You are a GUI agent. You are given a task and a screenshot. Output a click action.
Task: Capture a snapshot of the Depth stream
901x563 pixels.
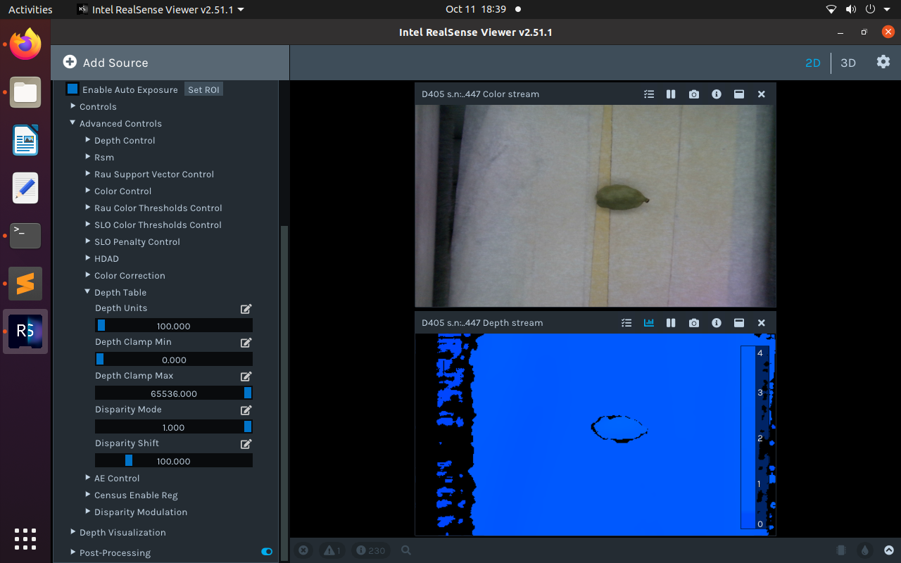click(x=693, y=322)
